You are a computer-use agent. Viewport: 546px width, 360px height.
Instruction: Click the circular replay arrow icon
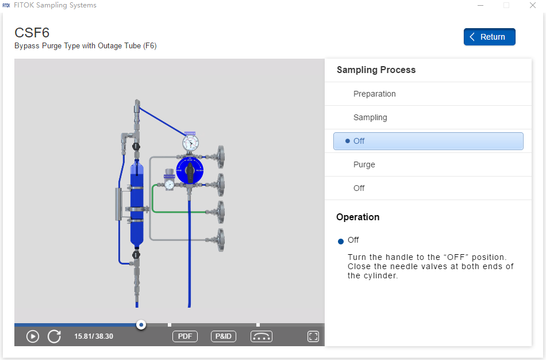pyautogui.click(x=54, y=336)
